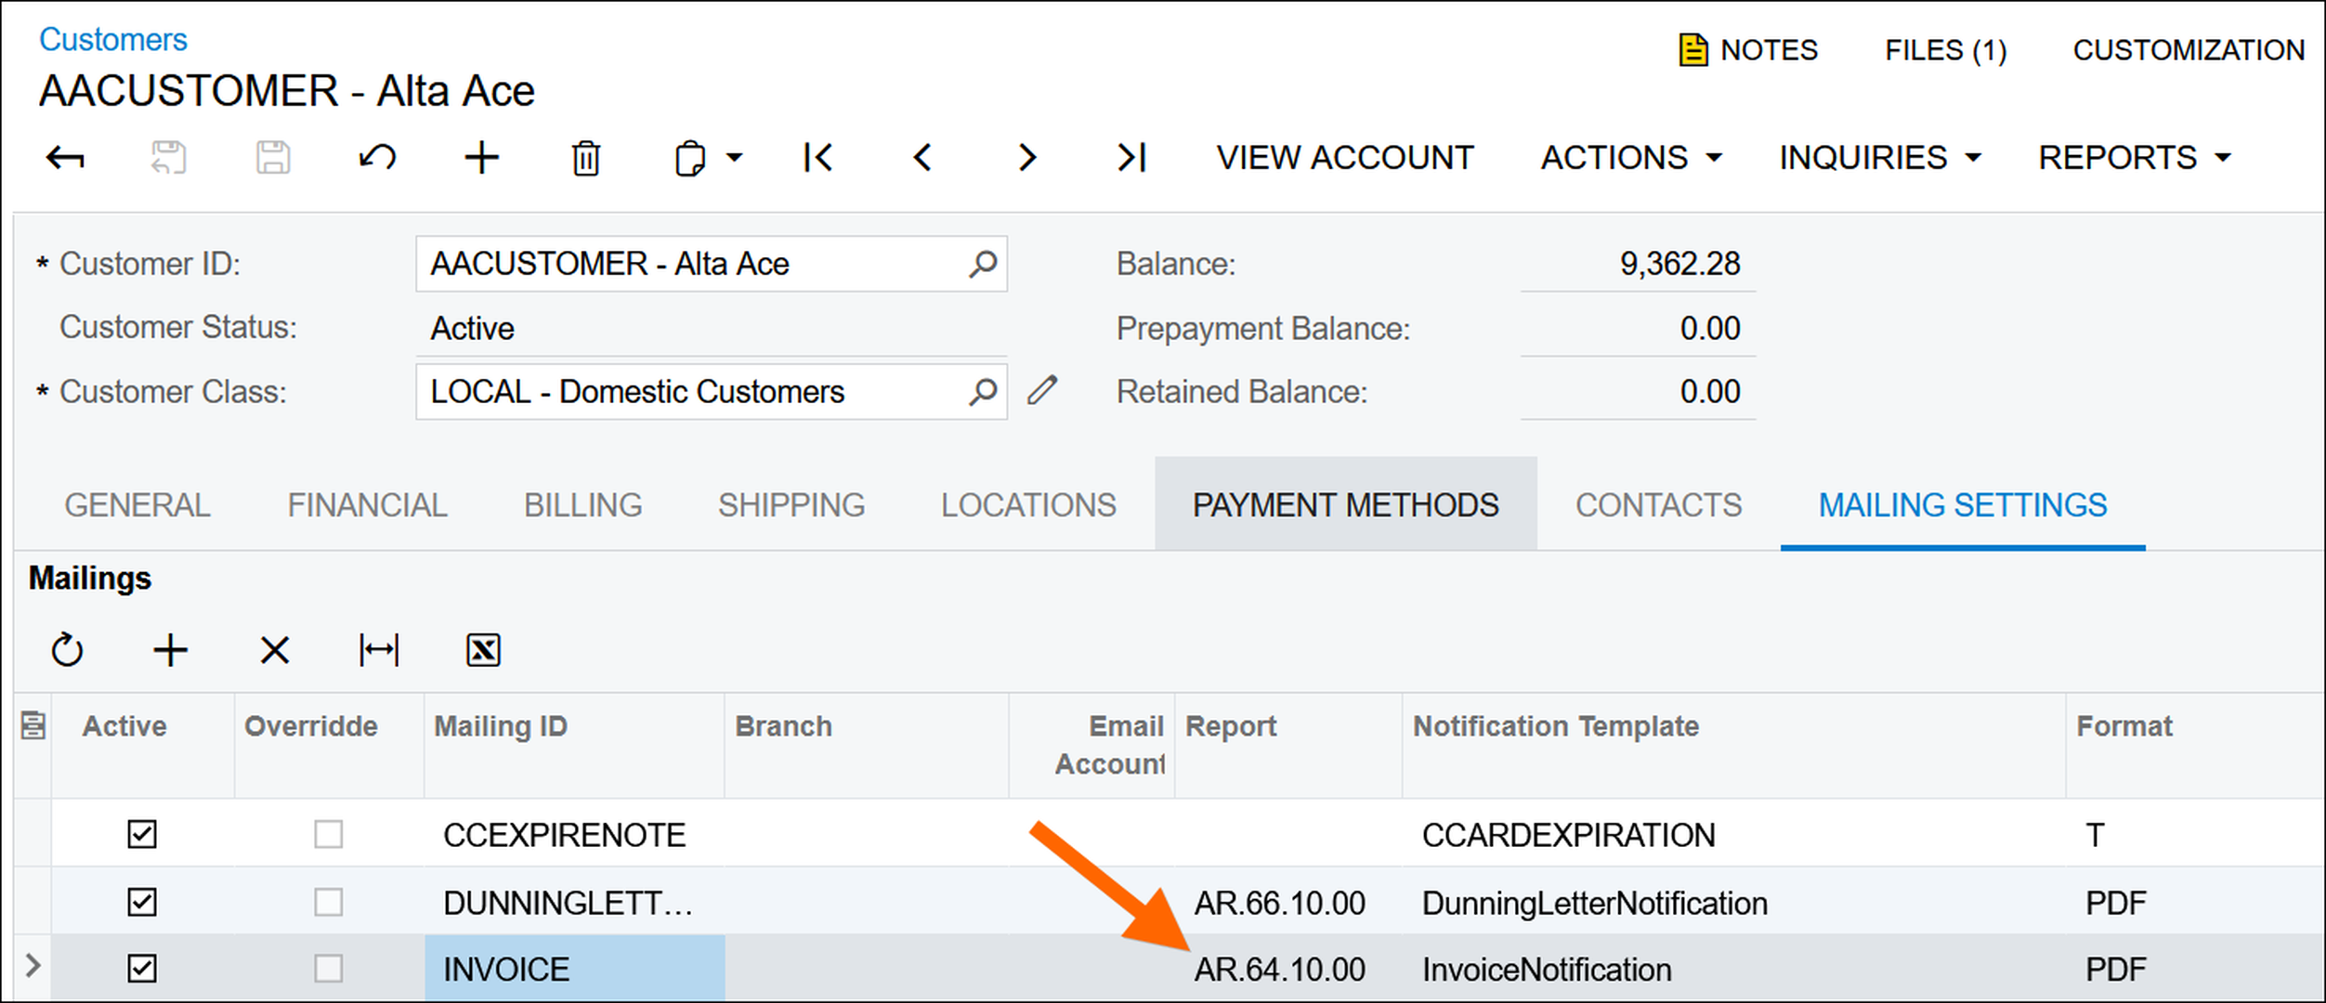Click VIEW ACCOUNT button
2326x1003 pixels.
click(1345, 158)
